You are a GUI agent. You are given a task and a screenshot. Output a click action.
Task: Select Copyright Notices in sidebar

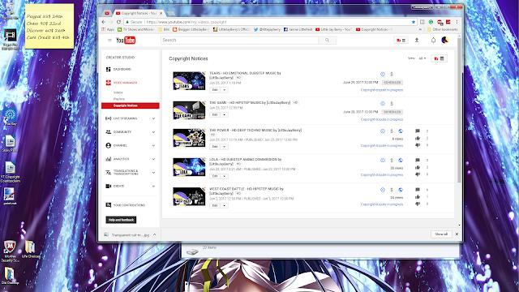click(131, 105)
